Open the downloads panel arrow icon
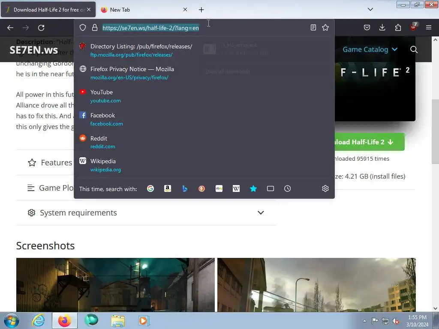This screenshot has width=439, height=329. click(382, 27)
